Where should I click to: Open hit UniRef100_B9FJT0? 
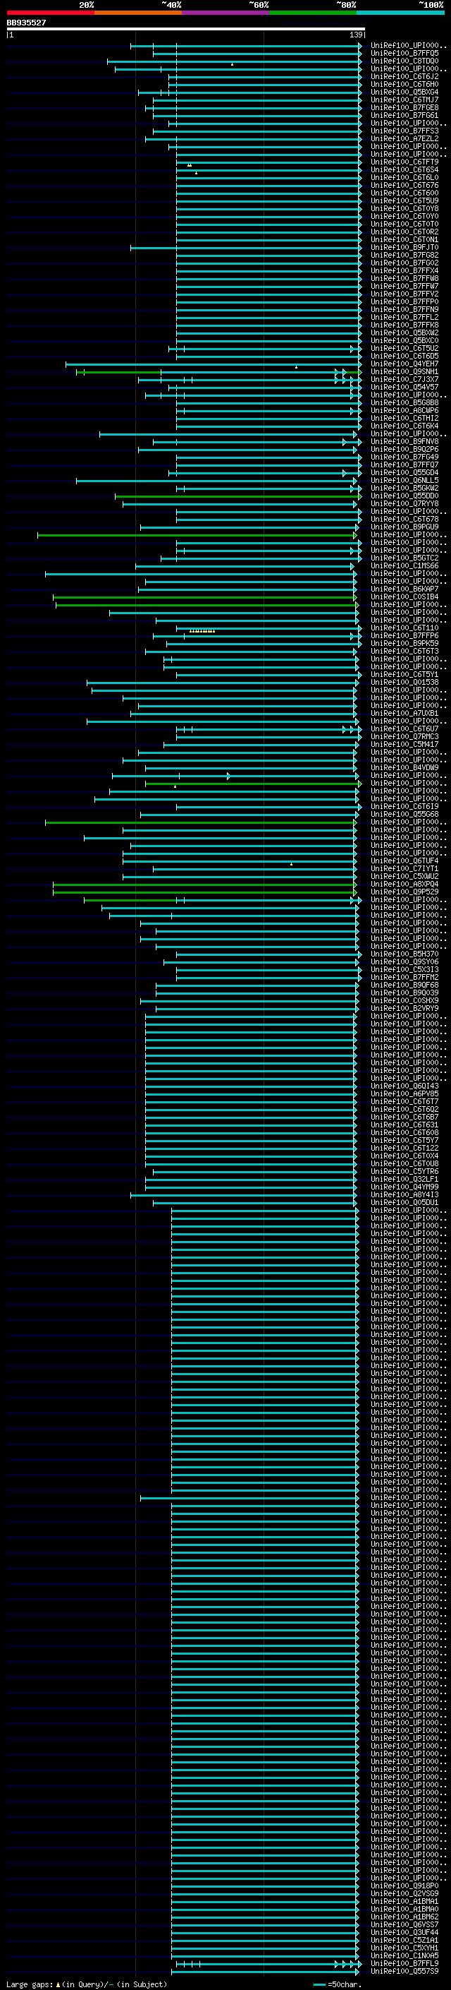[x=404, y=248]
